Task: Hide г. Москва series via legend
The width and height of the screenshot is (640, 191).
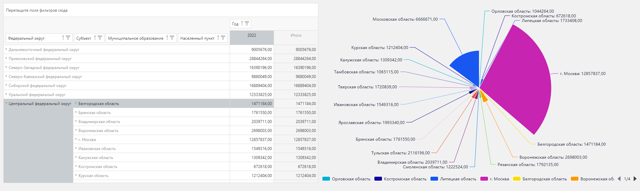Action: point(495,179)
